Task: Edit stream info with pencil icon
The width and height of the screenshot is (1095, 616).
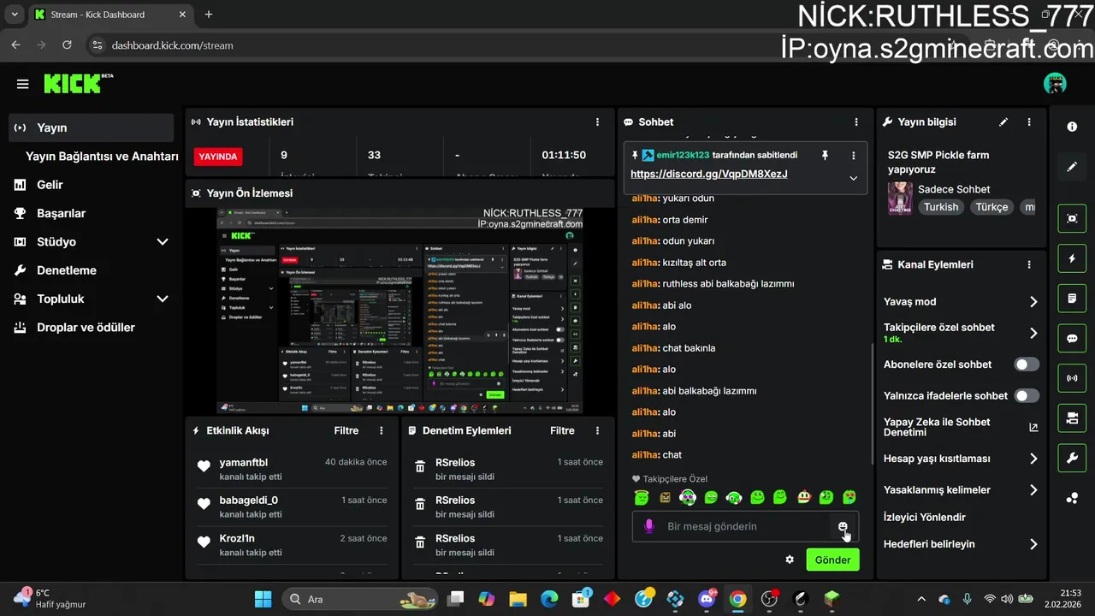Action: (1003, 122)
